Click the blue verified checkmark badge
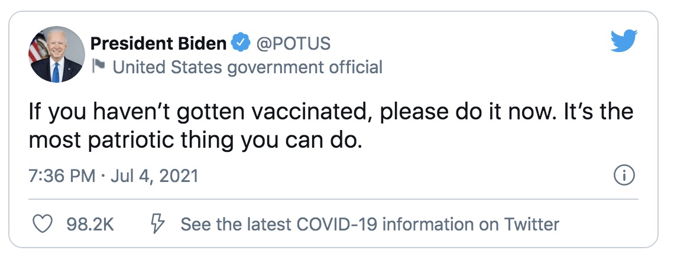Screen dimensions: 674x260 [x=239, y=43]
